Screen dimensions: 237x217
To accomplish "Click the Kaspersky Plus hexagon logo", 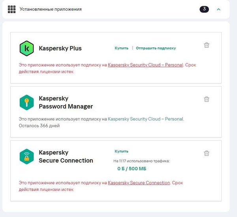I will (26, 49).
